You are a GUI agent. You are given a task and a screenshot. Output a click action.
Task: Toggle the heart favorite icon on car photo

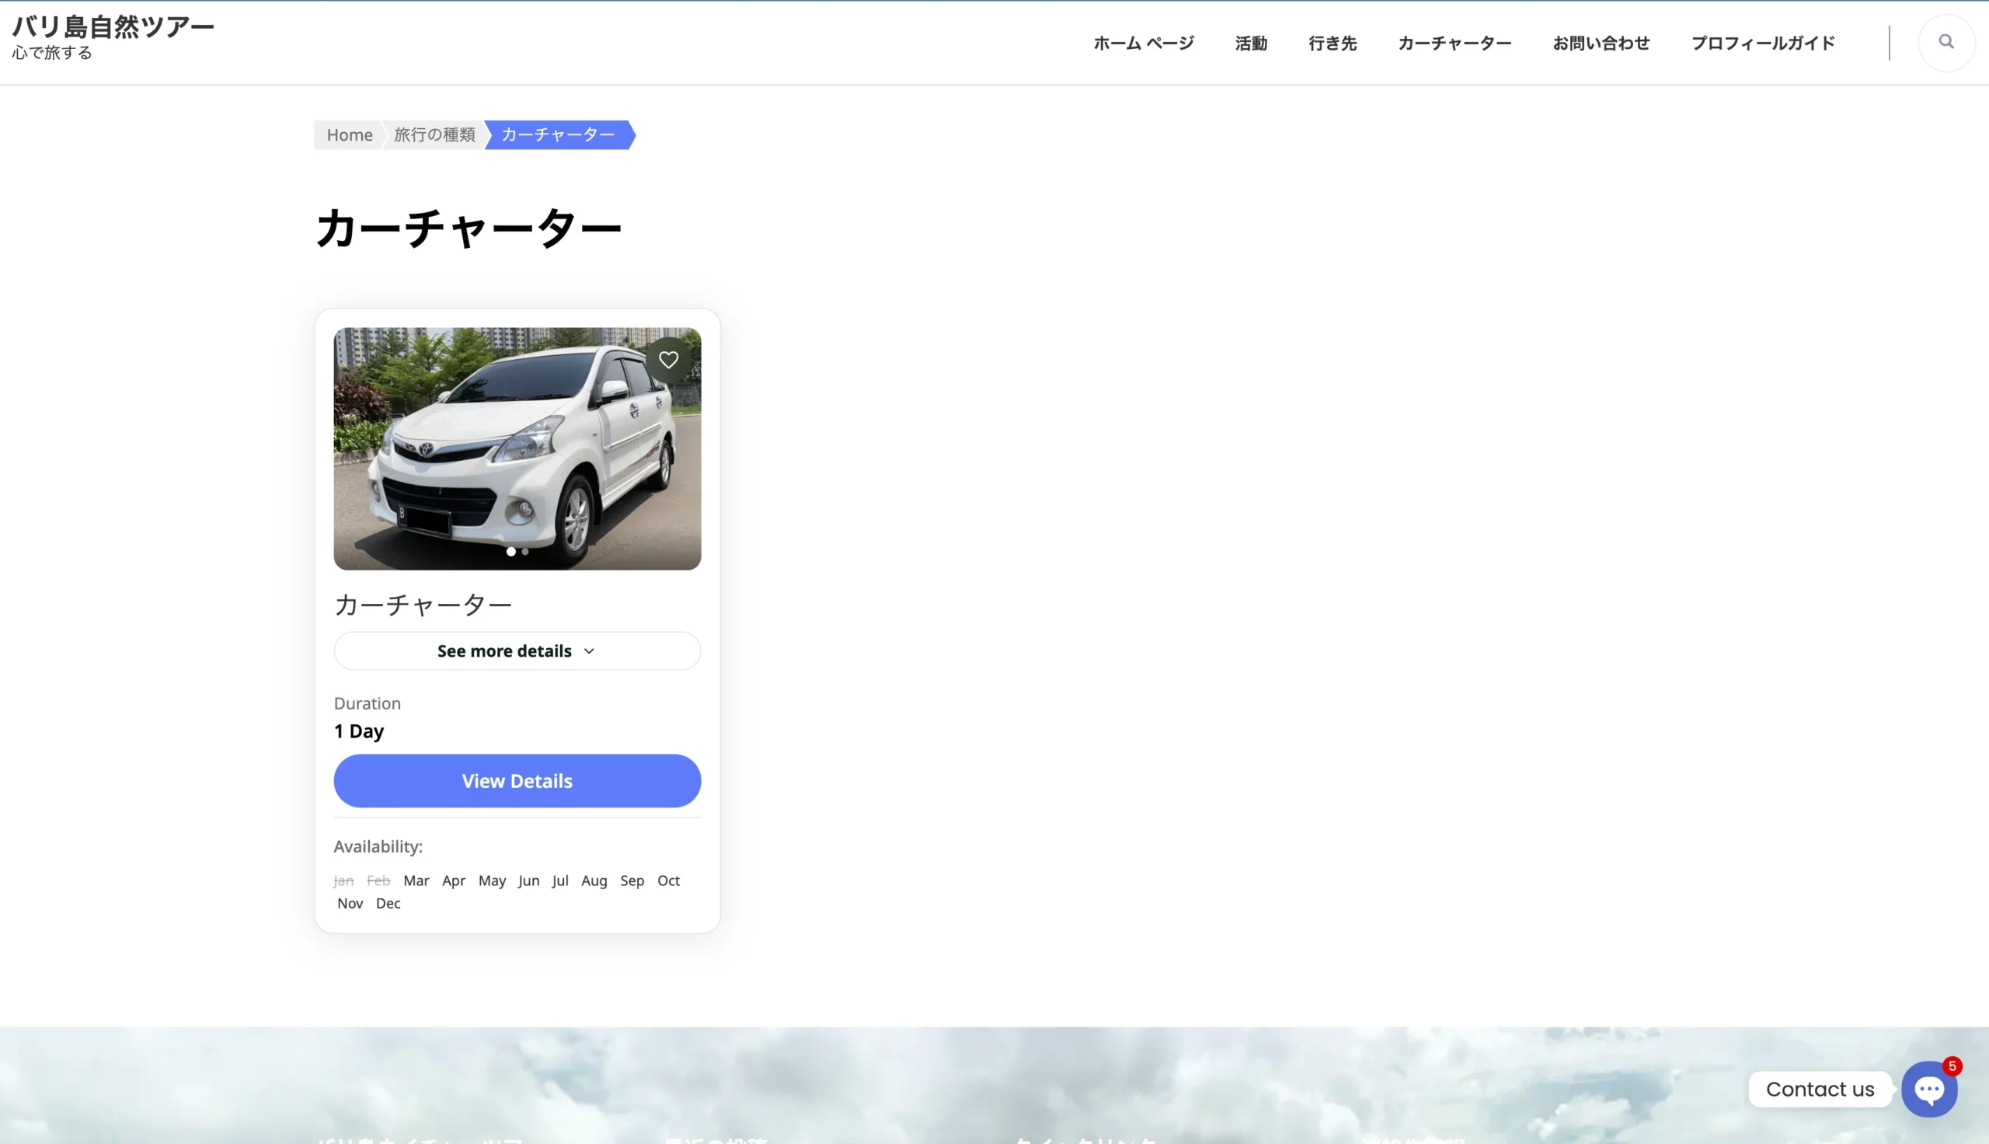click(x=668, y=360)
